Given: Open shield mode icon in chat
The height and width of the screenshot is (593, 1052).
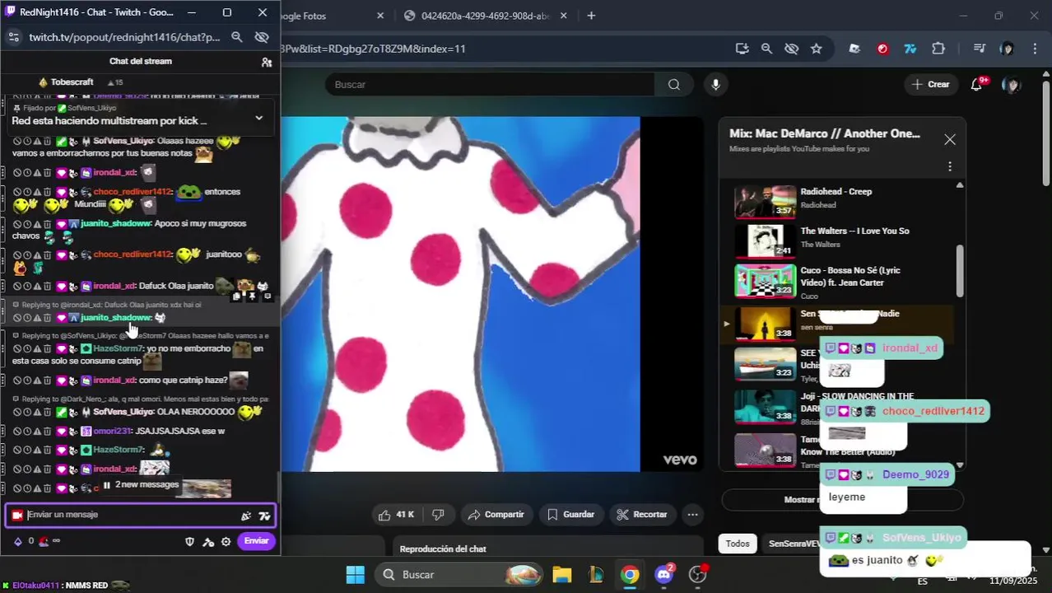Looking at the screenshot, I should click(190, 541).
